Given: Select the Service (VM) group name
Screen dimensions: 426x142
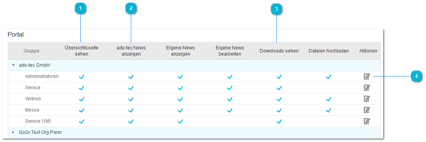Looking at the screenshot, I should coord(38,121).
